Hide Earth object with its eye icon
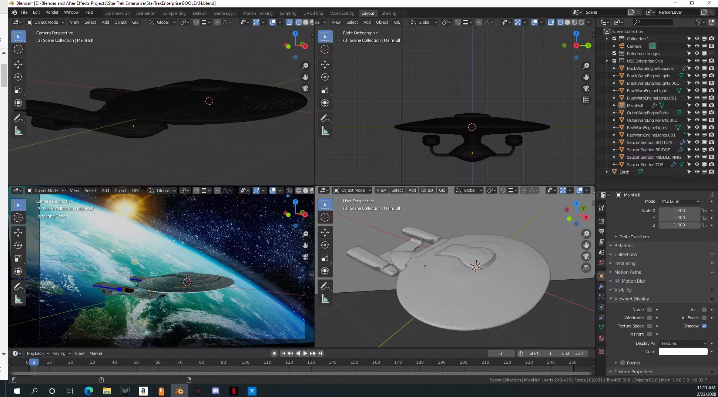 point(697,172)
